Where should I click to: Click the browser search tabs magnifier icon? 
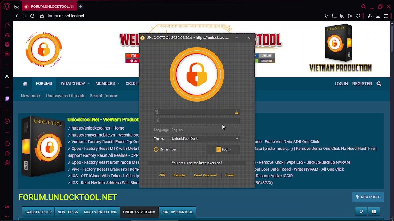tap(364, 6)
